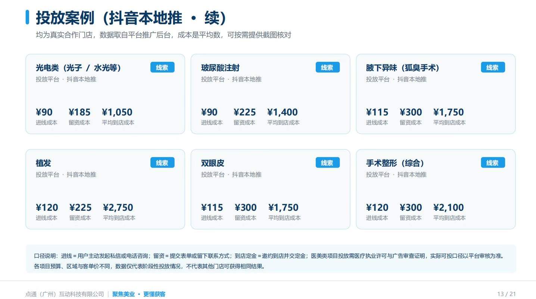Click the ¥120 value in the 手术整形 card
The image size is (536, 299).
coord(377,207)
